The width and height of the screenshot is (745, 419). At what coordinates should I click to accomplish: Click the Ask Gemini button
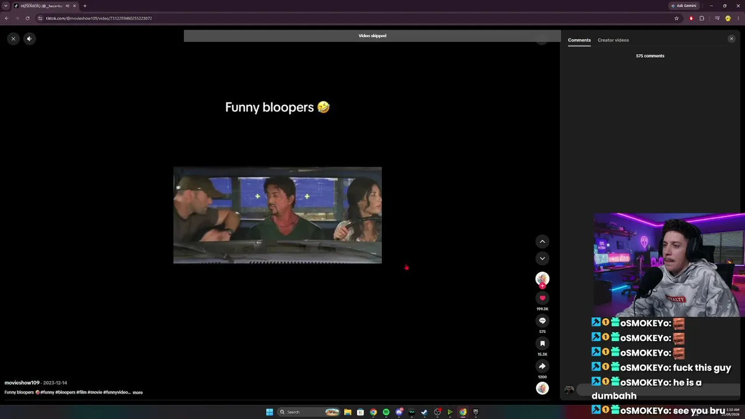click(683, 6)
